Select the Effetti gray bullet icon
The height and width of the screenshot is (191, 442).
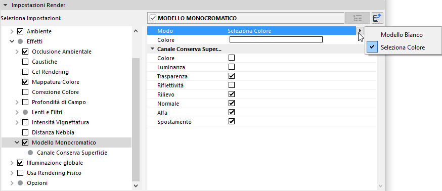tap(20, 41)
